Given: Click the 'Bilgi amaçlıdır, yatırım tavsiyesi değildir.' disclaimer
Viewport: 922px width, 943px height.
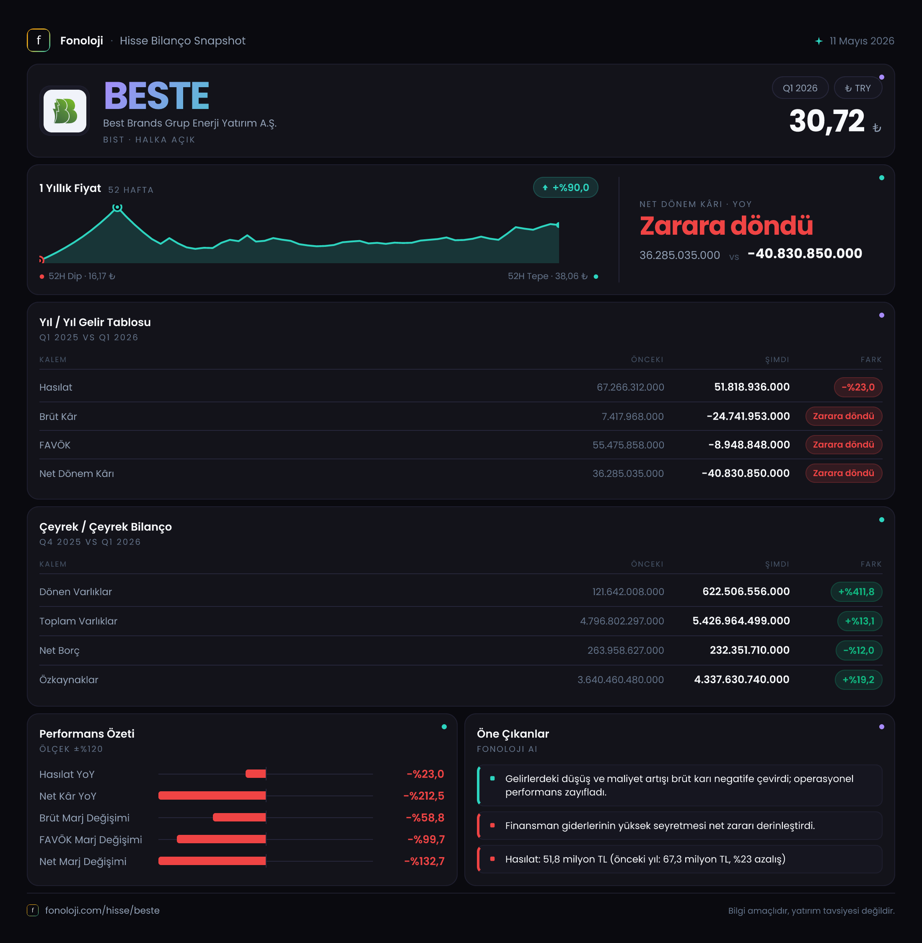Looking at the screenshot, I should pos(811,911).
